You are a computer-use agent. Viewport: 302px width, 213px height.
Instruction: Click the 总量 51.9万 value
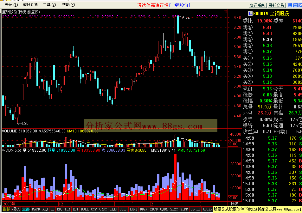coord(265,107)
